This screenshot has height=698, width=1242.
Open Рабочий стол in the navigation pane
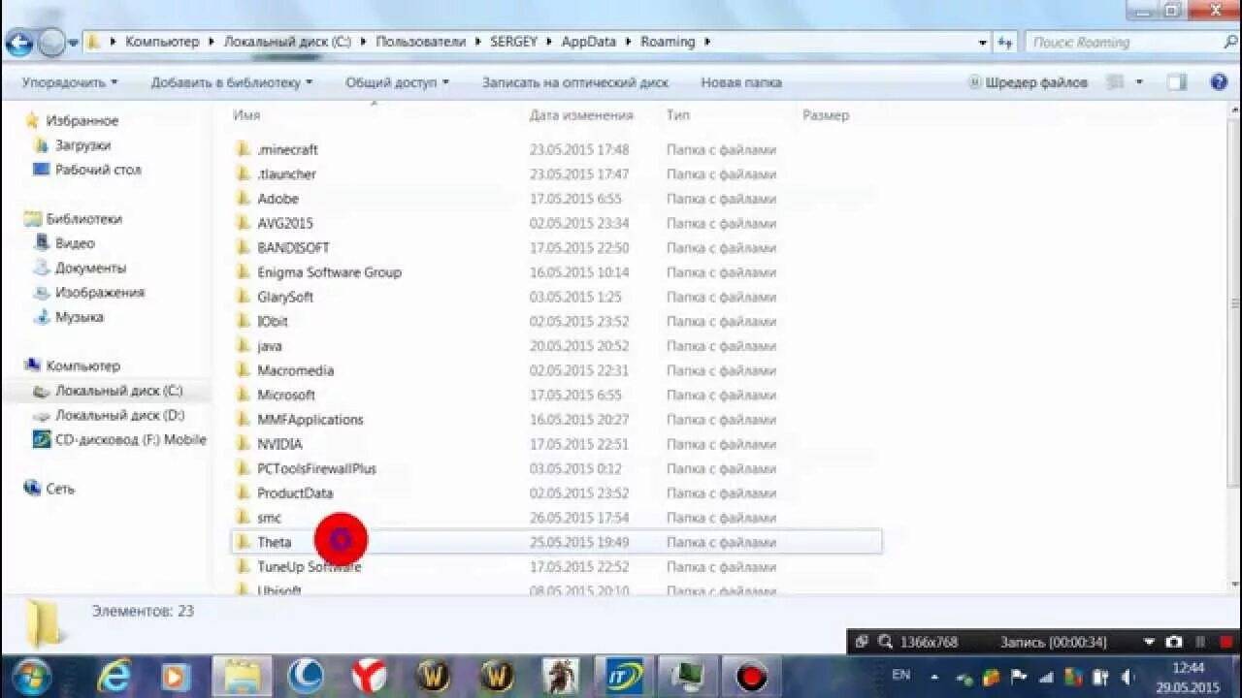click(86, 169)
